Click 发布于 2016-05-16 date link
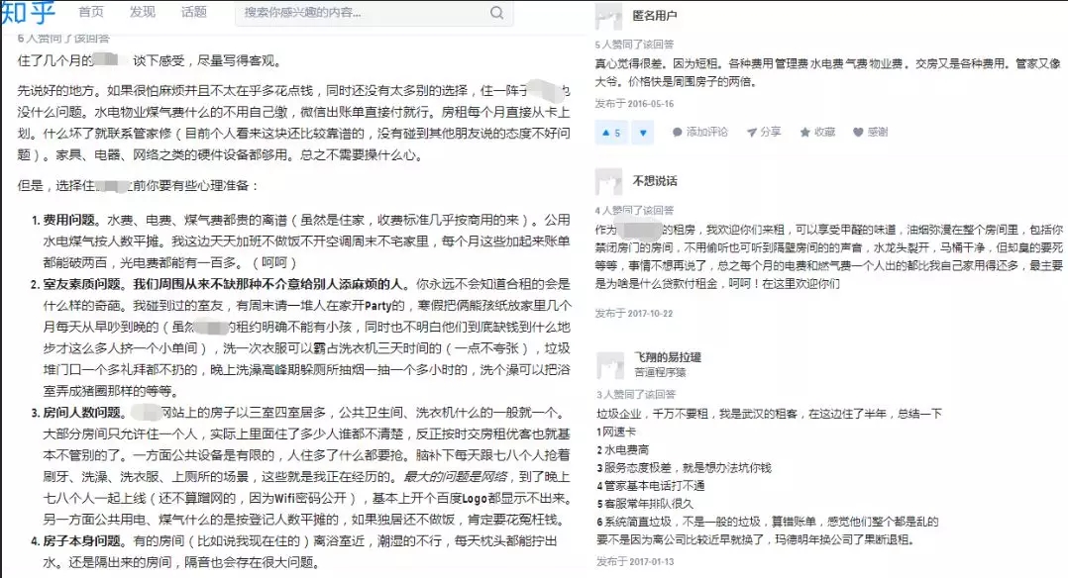The width and height of the screenshot is (1068, 578). pos(634,104)
